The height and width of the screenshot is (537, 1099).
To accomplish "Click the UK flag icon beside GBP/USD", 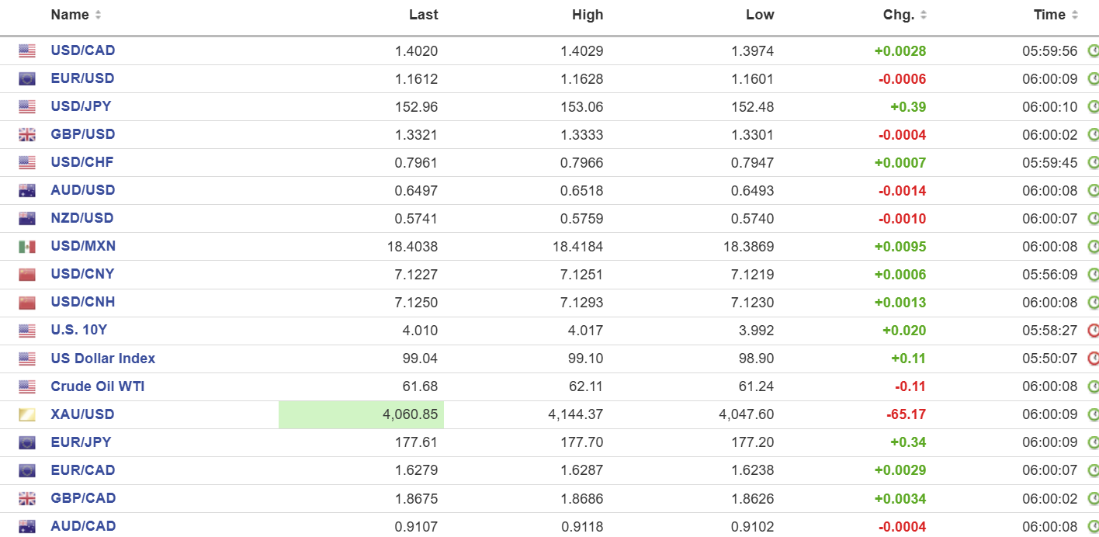I will 27,135.
